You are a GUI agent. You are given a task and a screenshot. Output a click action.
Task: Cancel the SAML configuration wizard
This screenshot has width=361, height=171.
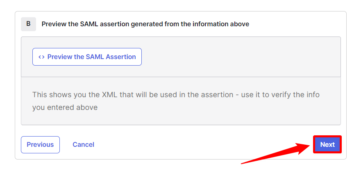pos(83,144)
